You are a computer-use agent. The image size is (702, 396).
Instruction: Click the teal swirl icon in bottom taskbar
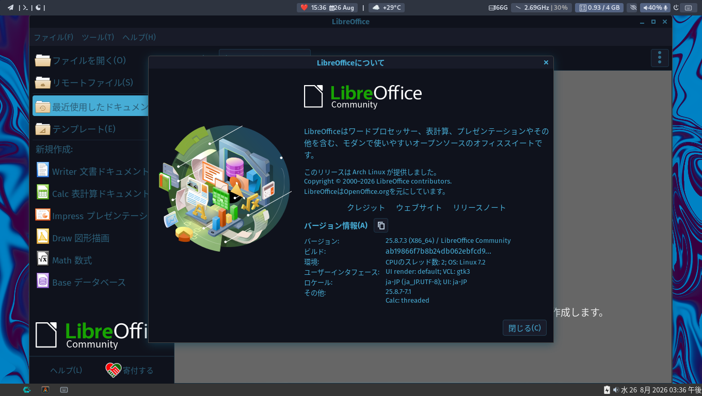coord(27,390)
